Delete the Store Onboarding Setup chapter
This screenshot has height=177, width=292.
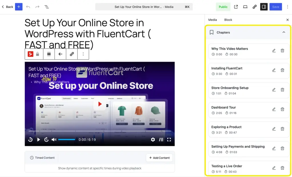coord(283,90)
